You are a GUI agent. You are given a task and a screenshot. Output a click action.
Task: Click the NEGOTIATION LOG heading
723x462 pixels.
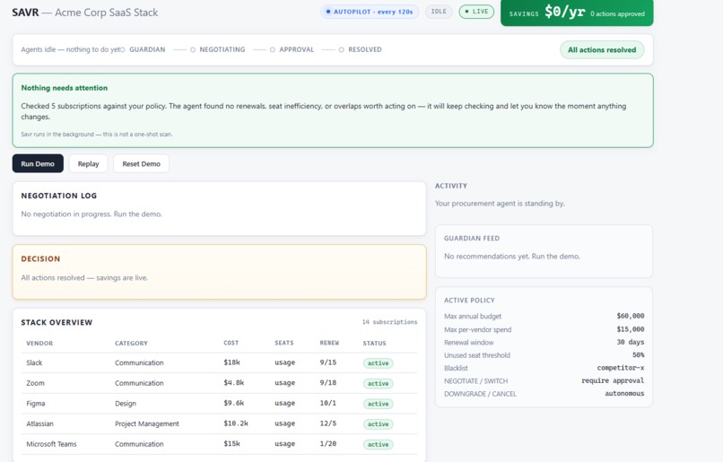click(x=59, y=196)
